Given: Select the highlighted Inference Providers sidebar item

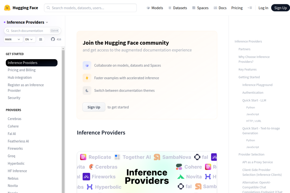Looking at the screenshot, I should click(x=32, y=63).
